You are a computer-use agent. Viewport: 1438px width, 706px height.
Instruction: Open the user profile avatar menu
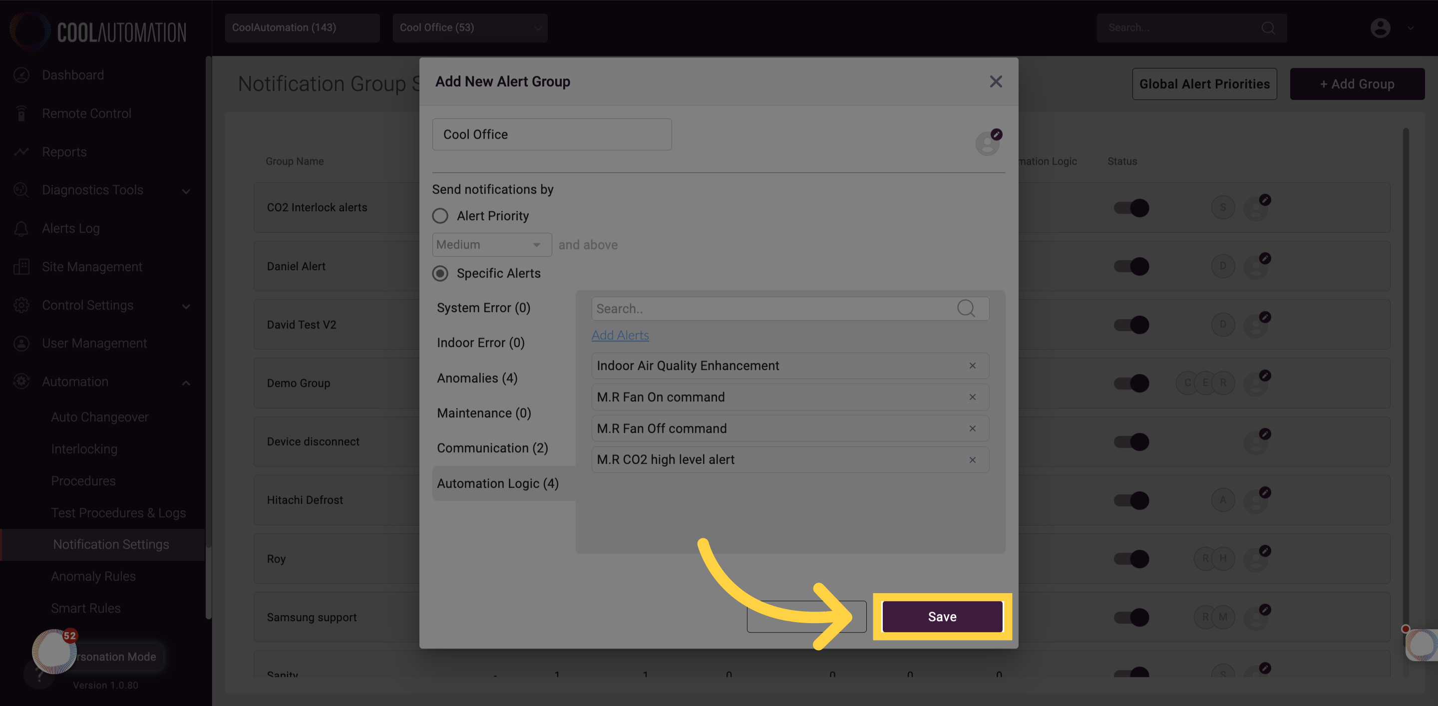tap(1380, 28)
